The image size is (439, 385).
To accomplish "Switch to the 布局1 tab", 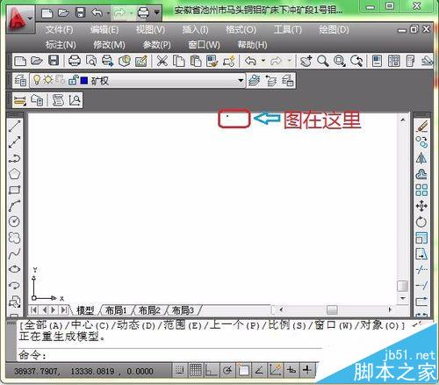I will [x=116, y=310].
